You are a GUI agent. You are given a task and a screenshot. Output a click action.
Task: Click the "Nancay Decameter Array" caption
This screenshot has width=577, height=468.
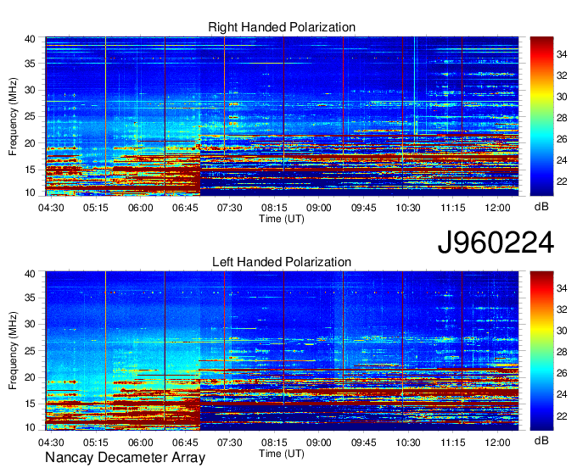(x=125, y=458)
